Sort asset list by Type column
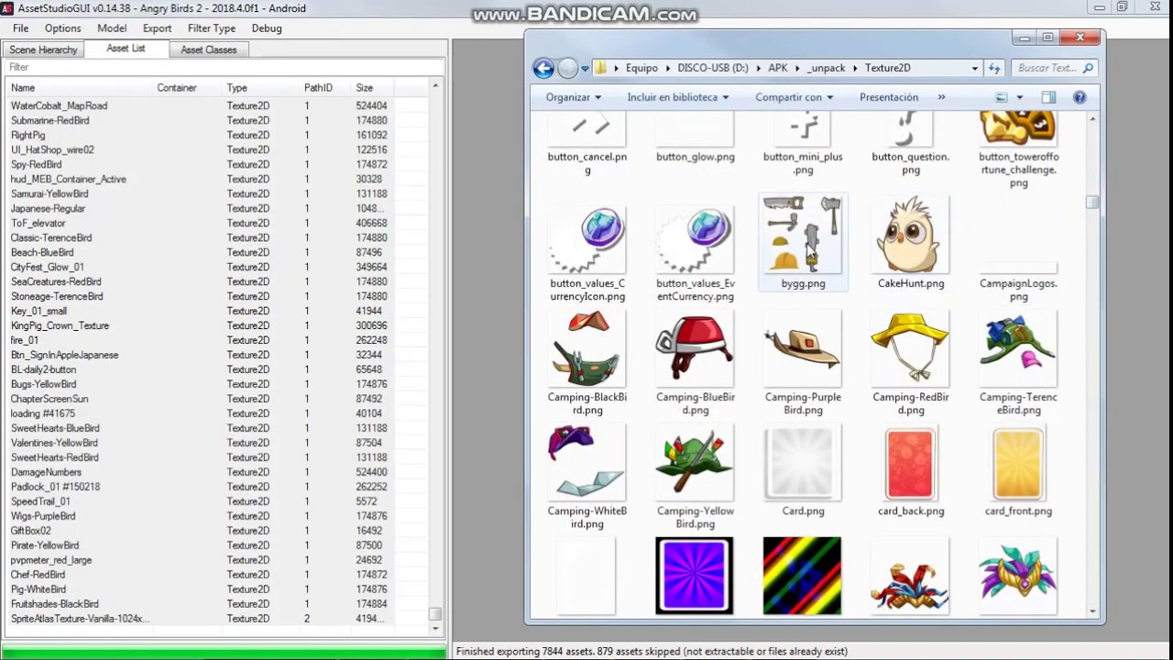Screen dimensions: 1173x660 (x=261, y=88)
